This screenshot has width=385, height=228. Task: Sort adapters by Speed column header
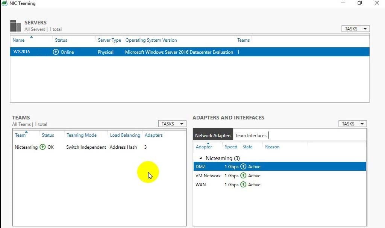click(x=231, y=147)
